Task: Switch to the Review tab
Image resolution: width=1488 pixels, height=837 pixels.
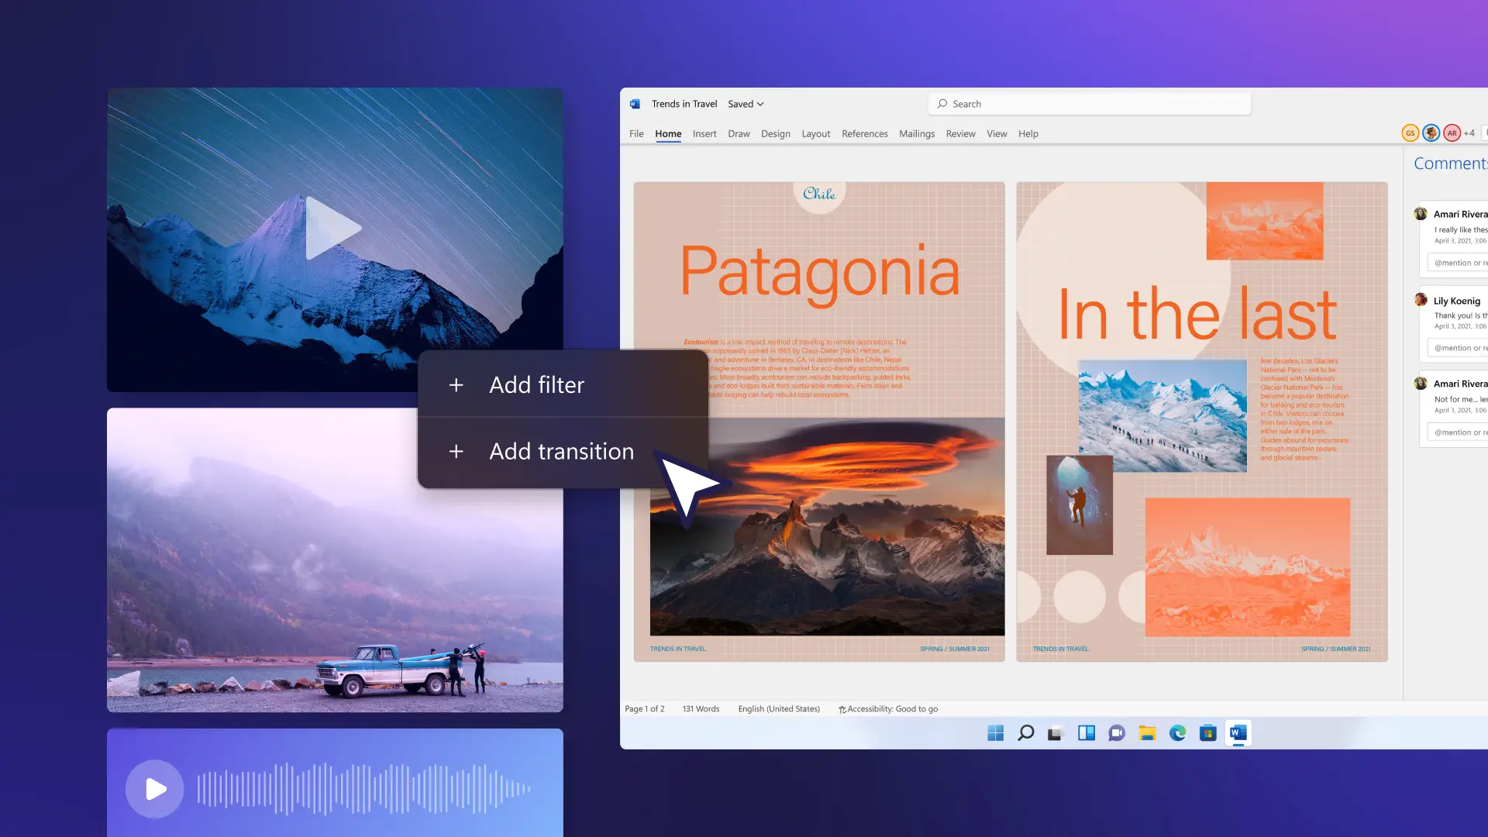Action: (x=960, y=134)
